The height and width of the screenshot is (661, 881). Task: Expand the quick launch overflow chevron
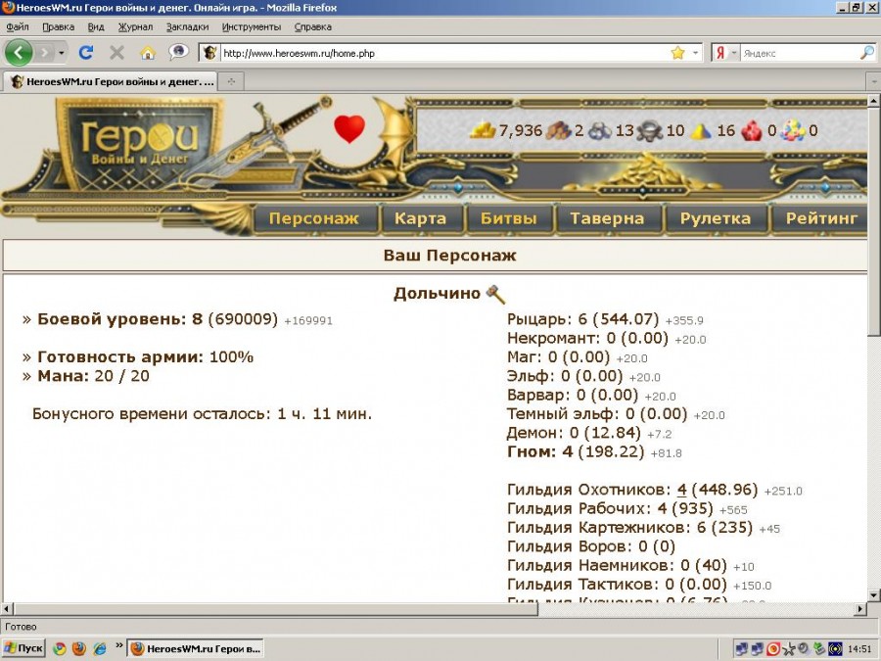point(119,645)
